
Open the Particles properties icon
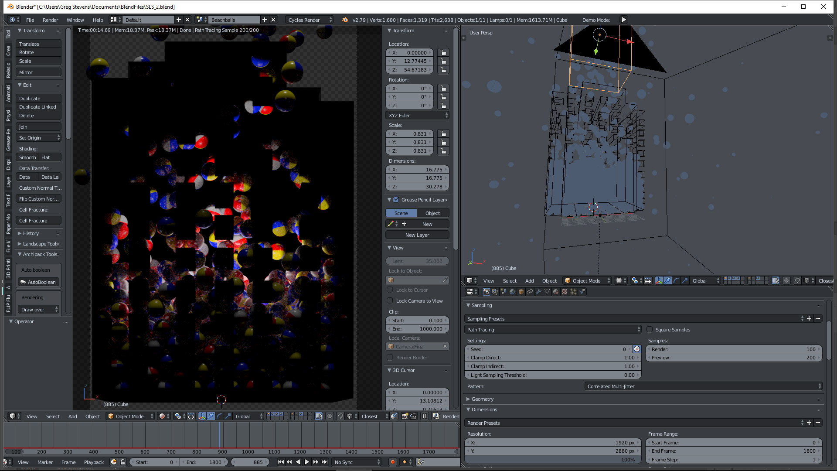pyautogui.click(x=573, y=292)
